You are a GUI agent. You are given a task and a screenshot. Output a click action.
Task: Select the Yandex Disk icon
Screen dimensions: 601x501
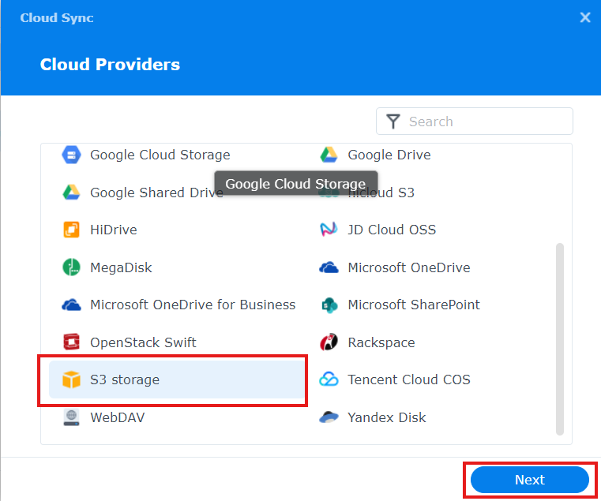pos(329,417)
